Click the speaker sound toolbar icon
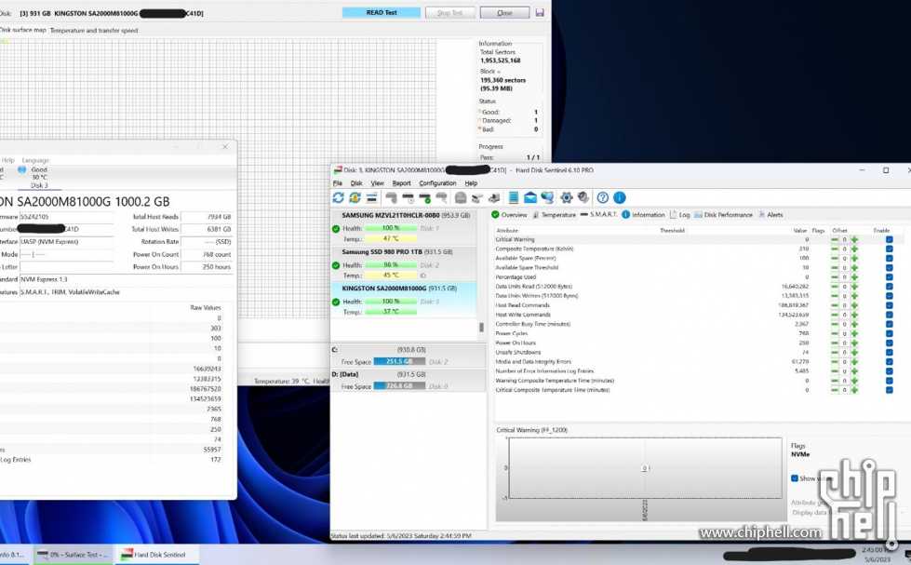911x565 pixels. 583,197
